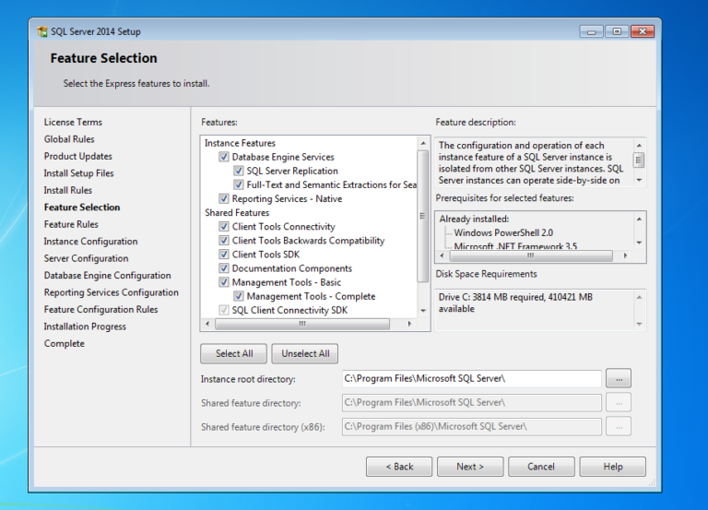Click Instance Configuration step
Screen dimensions: 708x510
click(90, 242)
